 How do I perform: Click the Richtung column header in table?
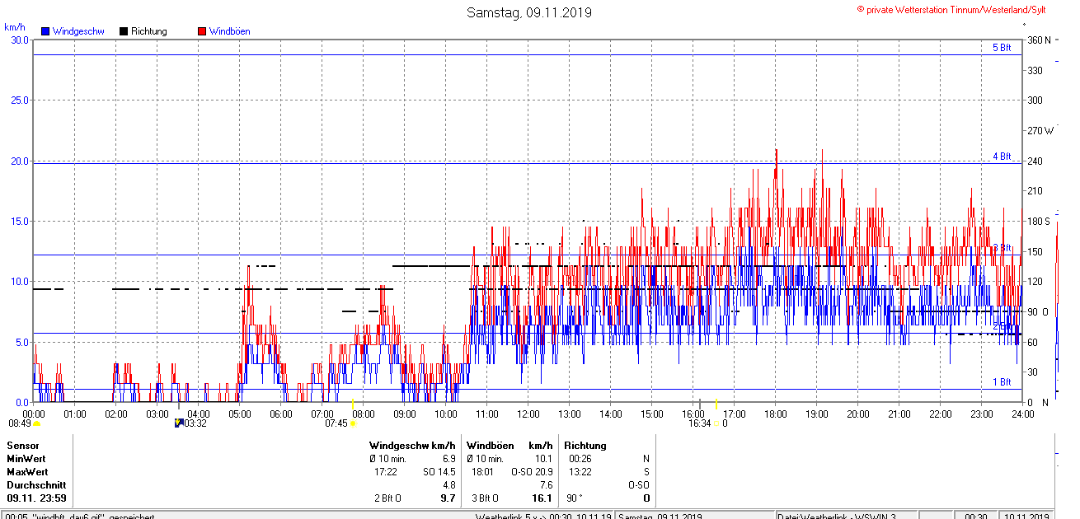[x=585, y=445]
